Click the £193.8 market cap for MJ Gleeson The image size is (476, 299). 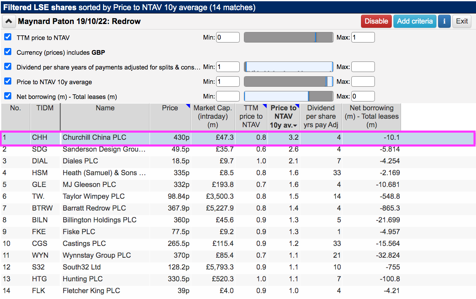[223, 184]
